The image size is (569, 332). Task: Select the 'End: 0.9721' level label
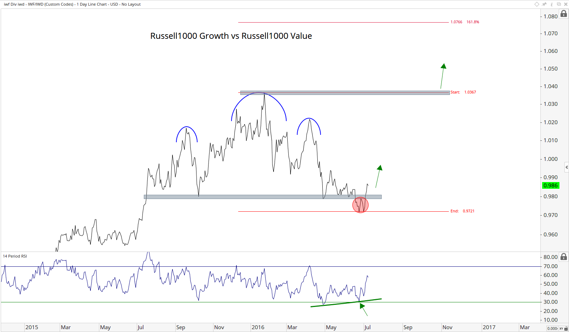tap(462, 211)
